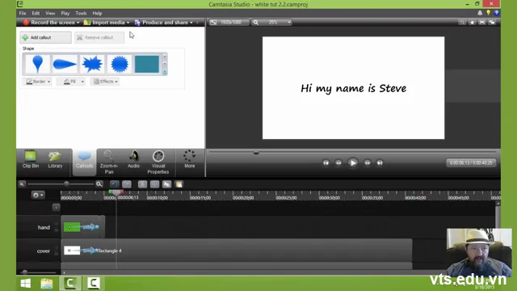This screenshot has height=291, width=517.
Task: Open the Zoom-n-Pan tab
Action: point(109,162)
